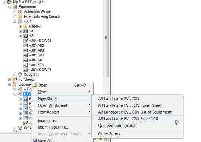Open the New Report submenu
201x142 pixels.
pyautogui.click(x=62, y=112)
